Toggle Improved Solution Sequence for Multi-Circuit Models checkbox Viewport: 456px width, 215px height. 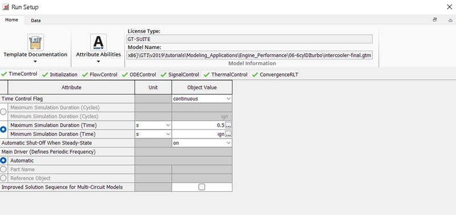pyautogui.click(x=202, y=187)
